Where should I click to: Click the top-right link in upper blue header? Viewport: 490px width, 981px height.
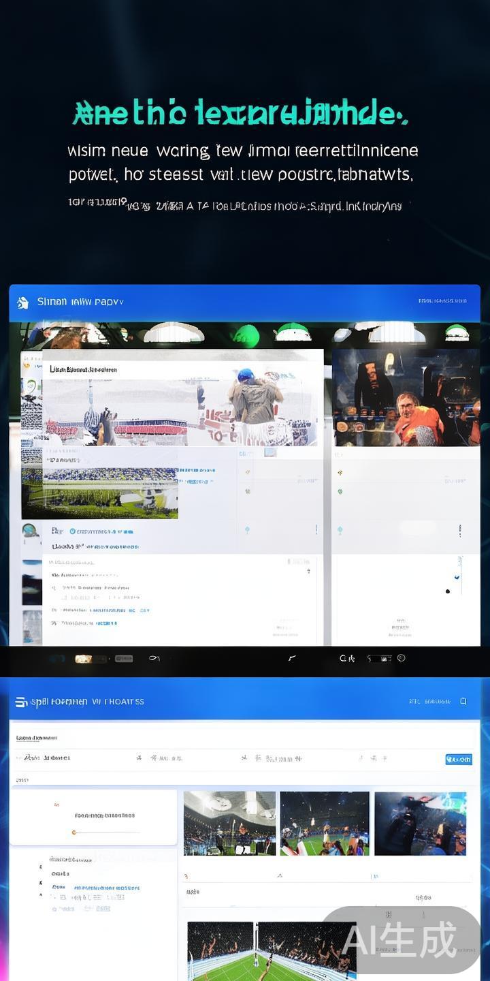(x=442, y=300)
